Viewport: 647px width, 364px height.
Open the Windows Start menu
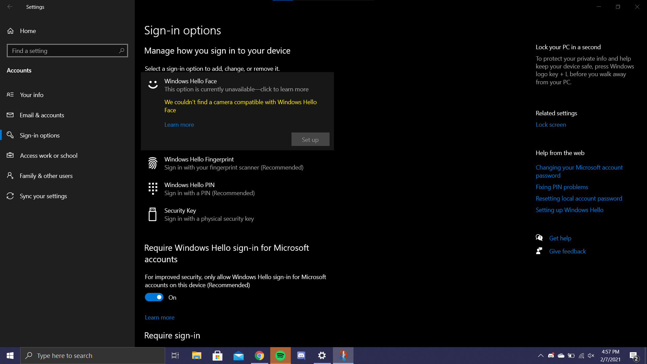pyautogui.click(x=10, y=356)
